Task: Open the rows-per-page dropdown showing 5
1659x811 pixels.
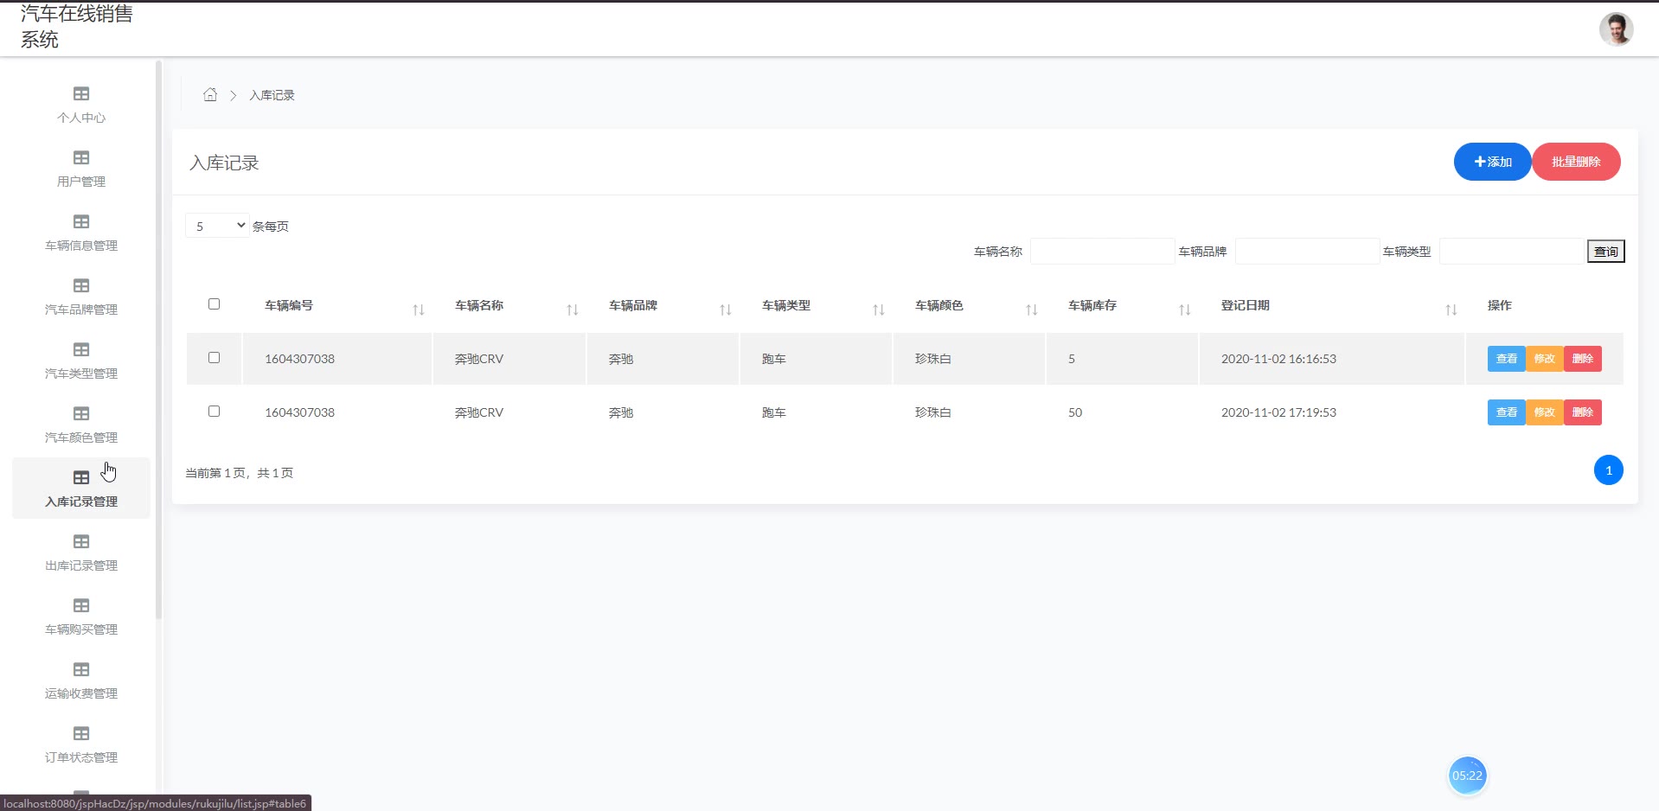Action: 217,226
